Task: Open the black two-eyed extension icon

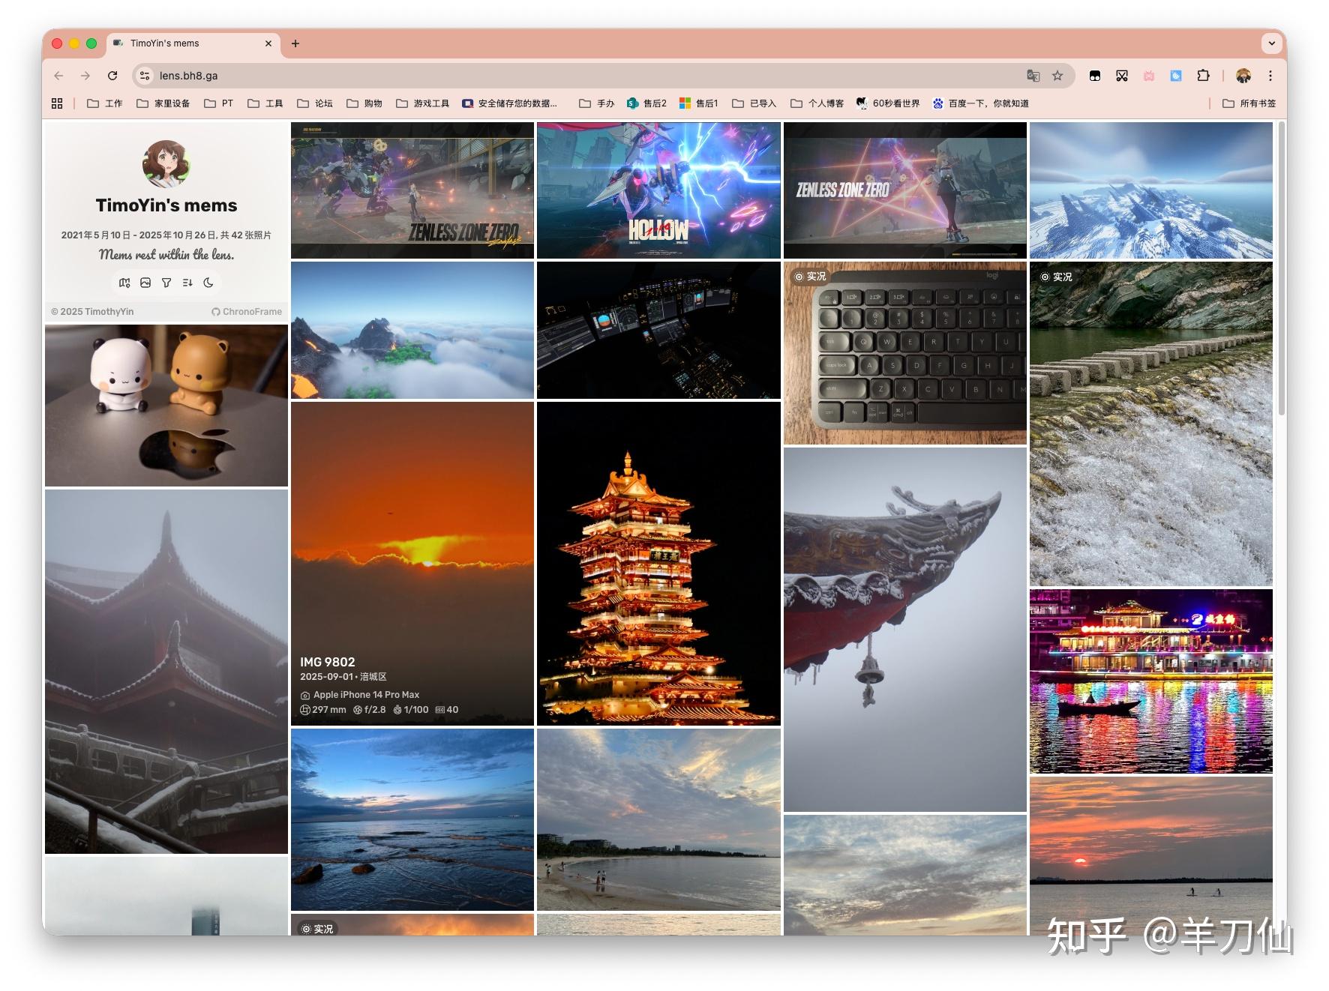Action: 1095,76
